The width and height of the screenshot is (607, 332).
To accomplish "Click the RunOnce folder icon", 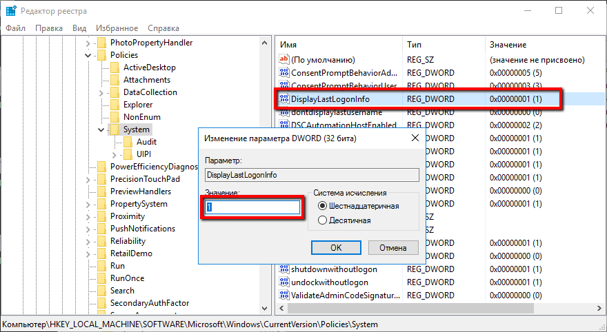I will (102, 278).
